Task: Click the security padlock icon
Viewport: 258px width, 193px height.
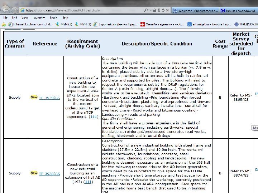Action: [x=154, y=10]
